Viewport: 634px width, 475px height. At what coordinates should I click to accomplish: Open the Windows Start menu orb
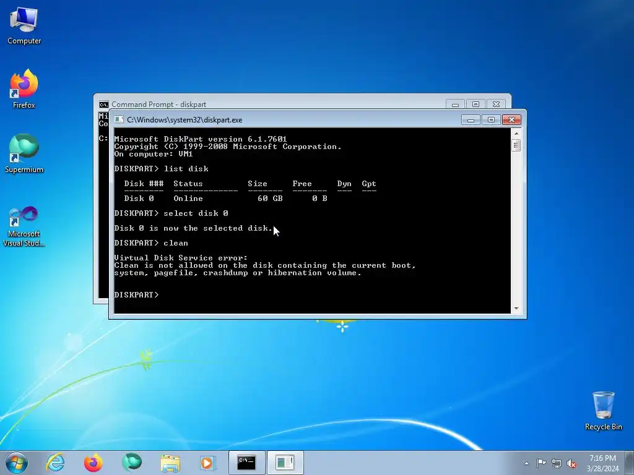click(x=17, y=463)
